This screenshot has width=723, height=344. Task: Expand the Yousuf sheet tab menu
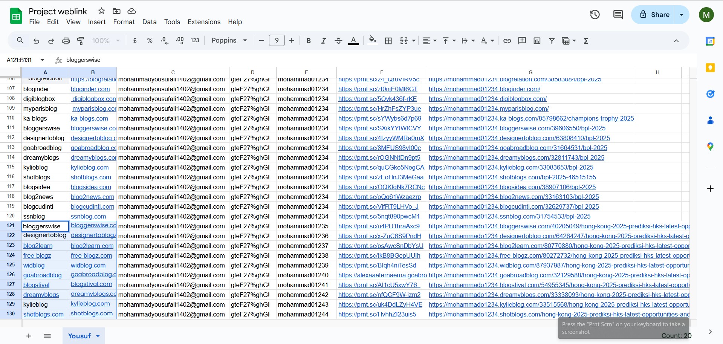coord(98,336)
